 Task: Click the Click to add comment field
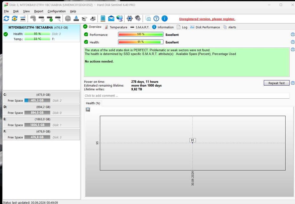(x=187, y=96)
